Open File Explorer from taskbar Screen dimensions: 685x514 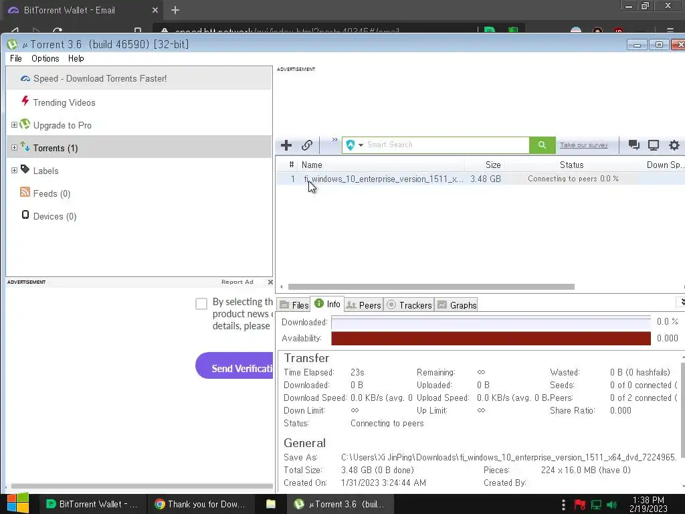pyautogui.click(x=271, y=504)
